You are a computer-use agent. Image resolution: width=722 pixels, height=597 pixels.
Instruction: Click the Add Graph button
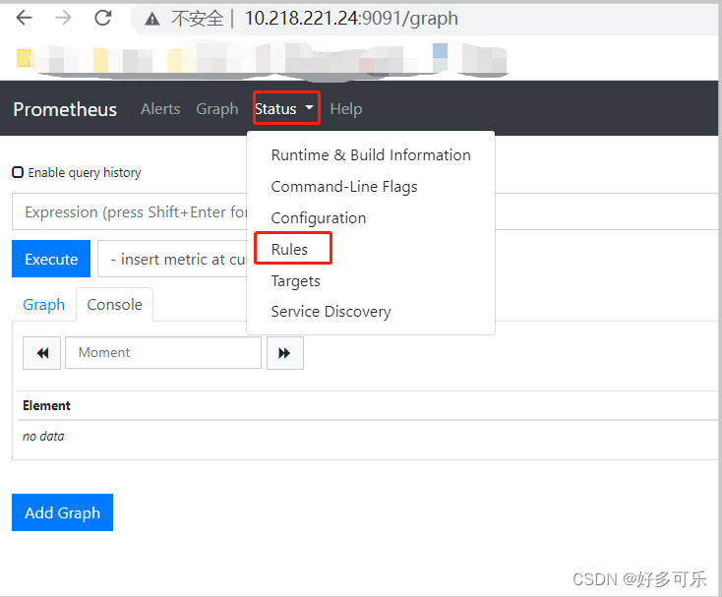(62, 512)
